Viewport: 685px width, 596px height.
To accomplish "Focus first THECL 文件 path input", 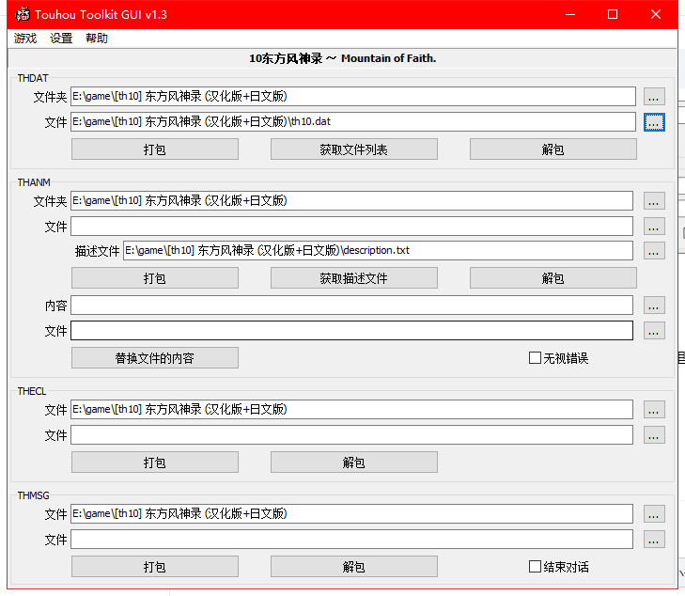I will point(351,410).
